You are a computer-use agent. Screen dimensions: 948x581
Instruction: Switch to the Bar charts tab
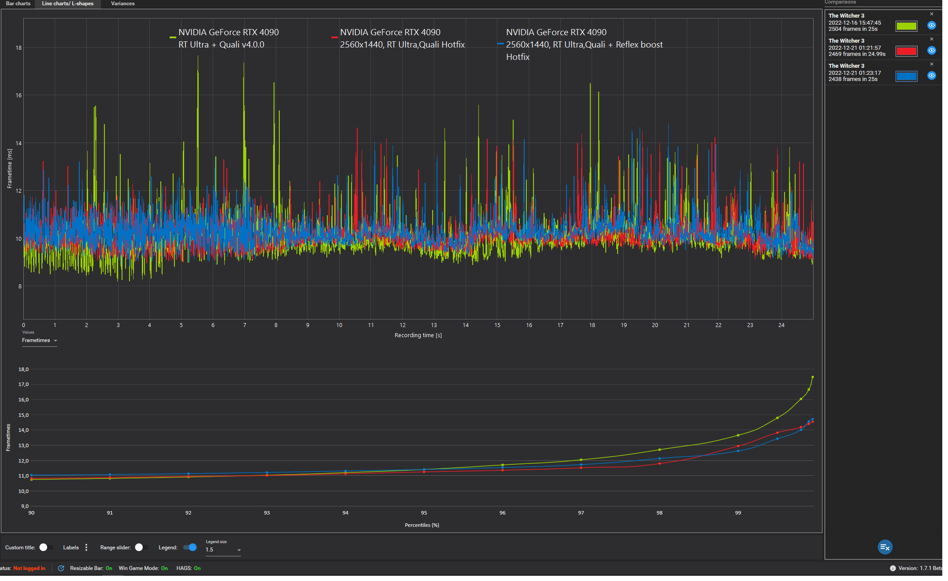click(18, 4)
